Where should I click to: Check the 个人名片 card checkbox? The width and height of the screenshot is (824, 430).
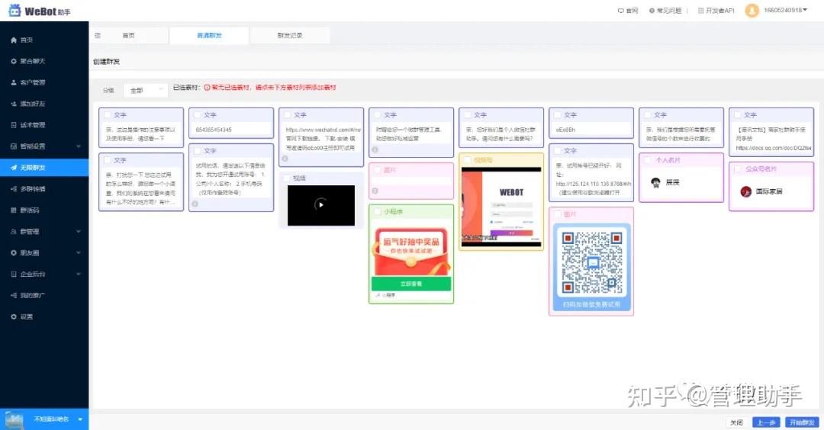tap(648, 160)
